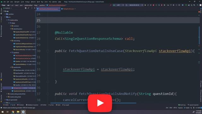Switch to FetchQuestionDetailsUseCase.java editor tab
Image resolution: width=202 pixels, height=114 pixels.
tap(48, 9)
